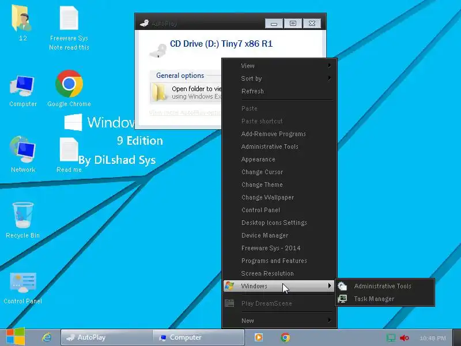Viewport: 461px width, 346px height.
Task: Expand the Windows submenu arrow
Action: [x=329, y=285]
